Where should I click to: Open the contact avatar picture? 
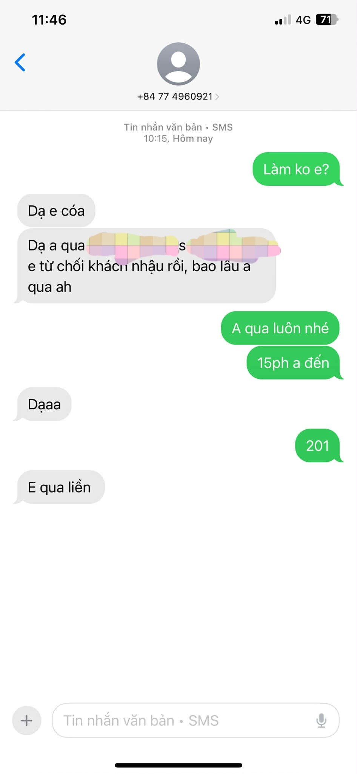(178, 64)
